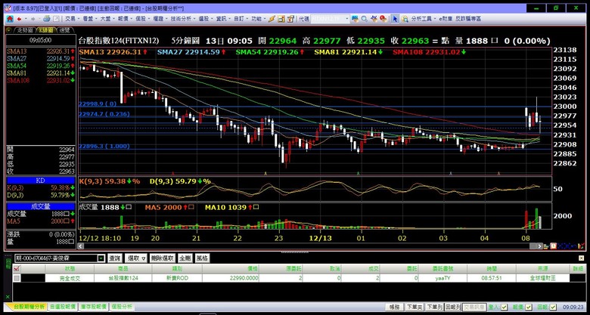Open the 自訂 menu
This screenshot has width=590, height=315.
(241, 18)
